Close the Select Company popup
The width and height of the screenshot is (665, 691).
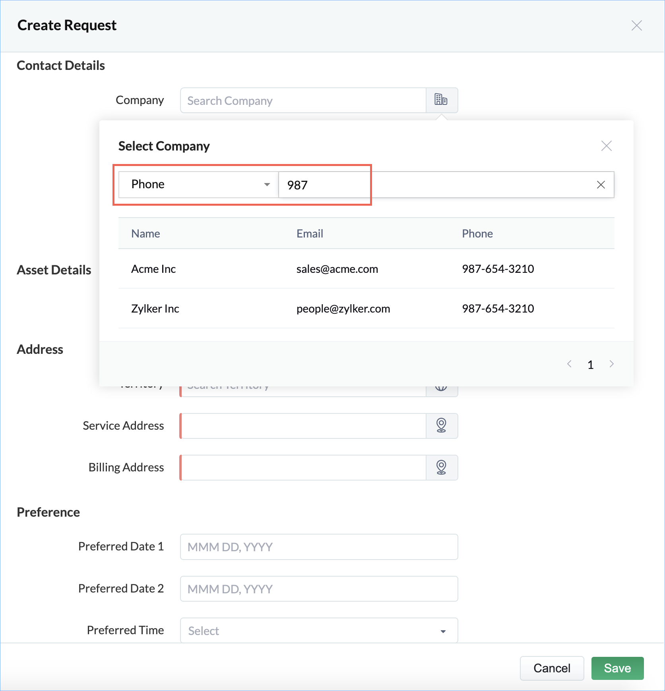(x=606, y=146)
